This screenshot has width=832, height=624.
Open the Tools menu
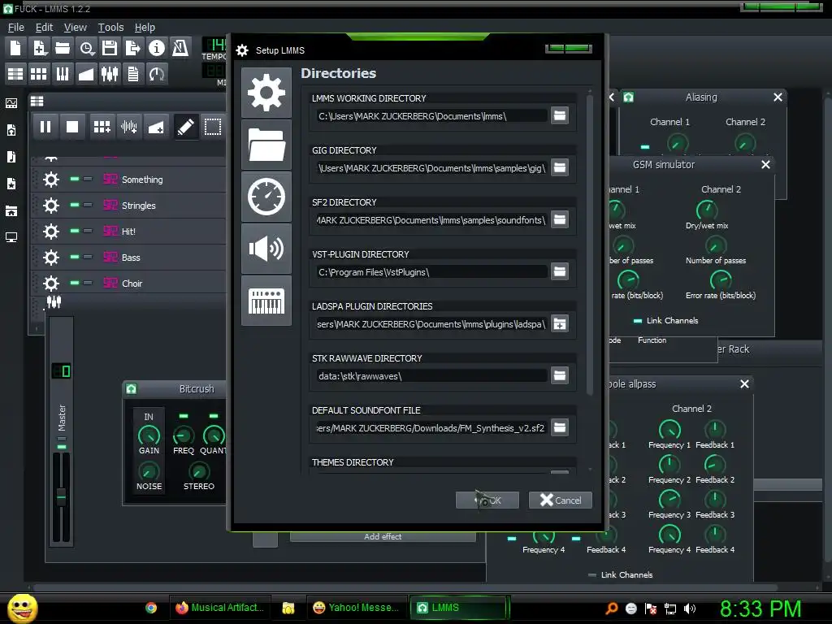110,27
